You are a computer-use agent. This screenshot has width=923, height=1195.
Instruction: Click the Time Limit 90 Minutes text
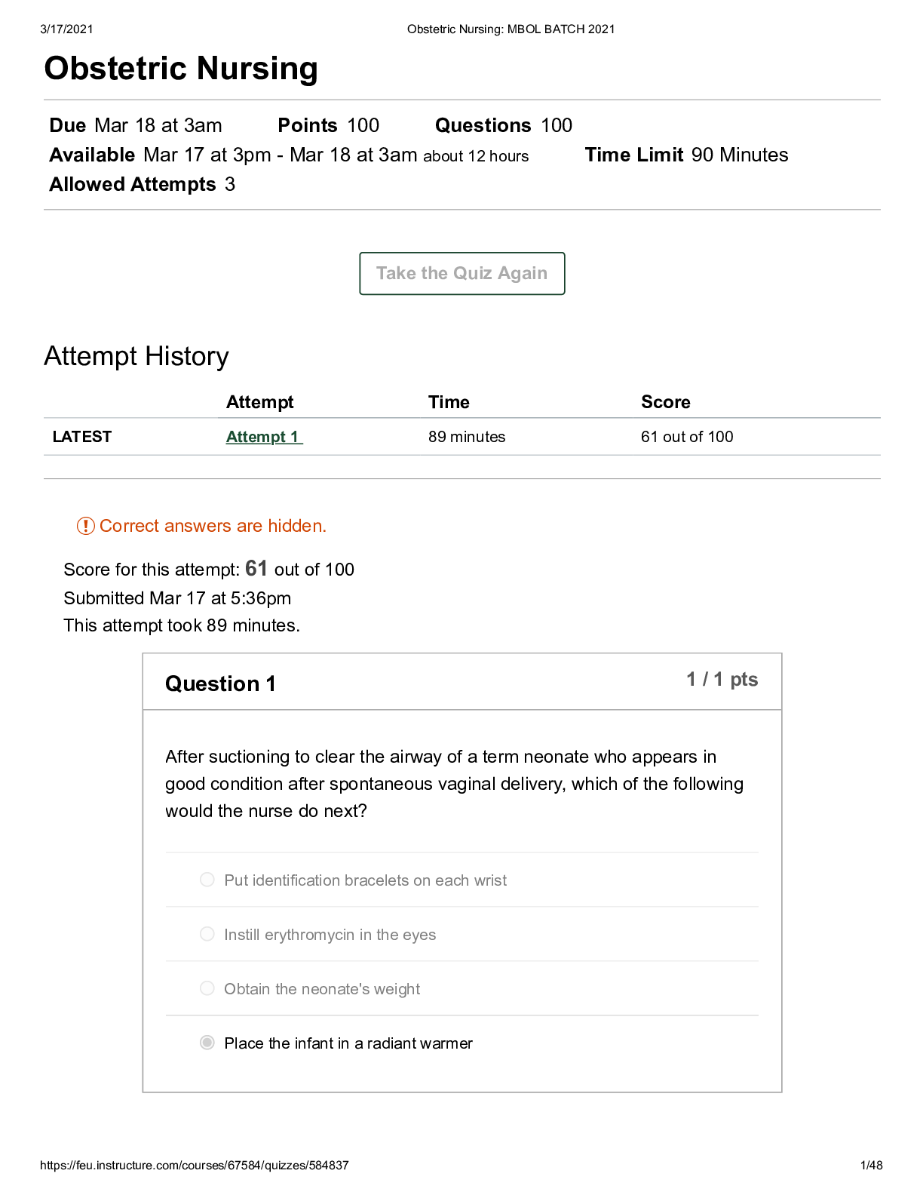point(686,155)
